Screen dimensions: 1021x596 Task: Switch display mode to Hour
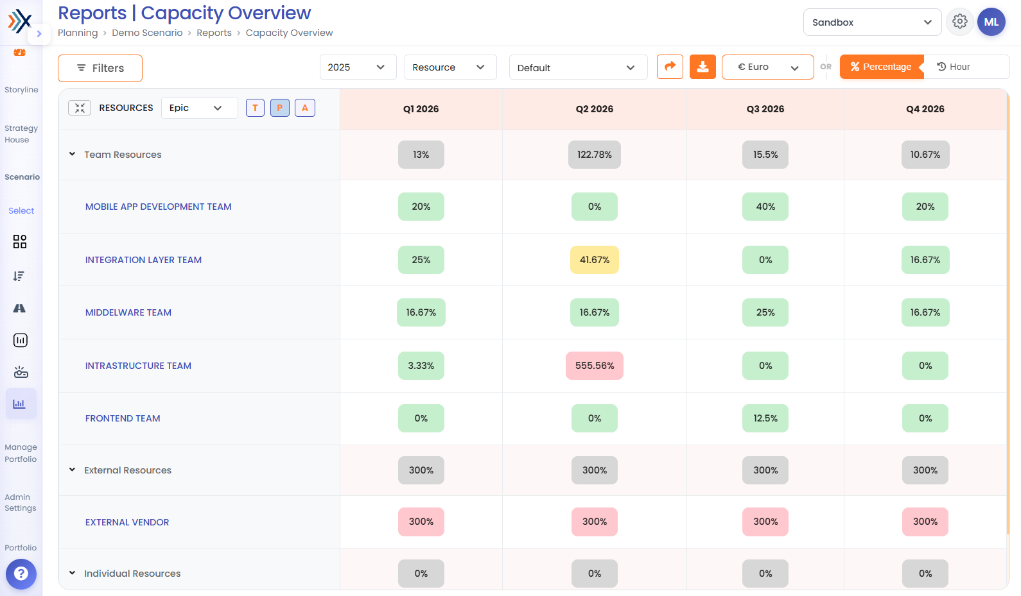[x=954, y=67]
